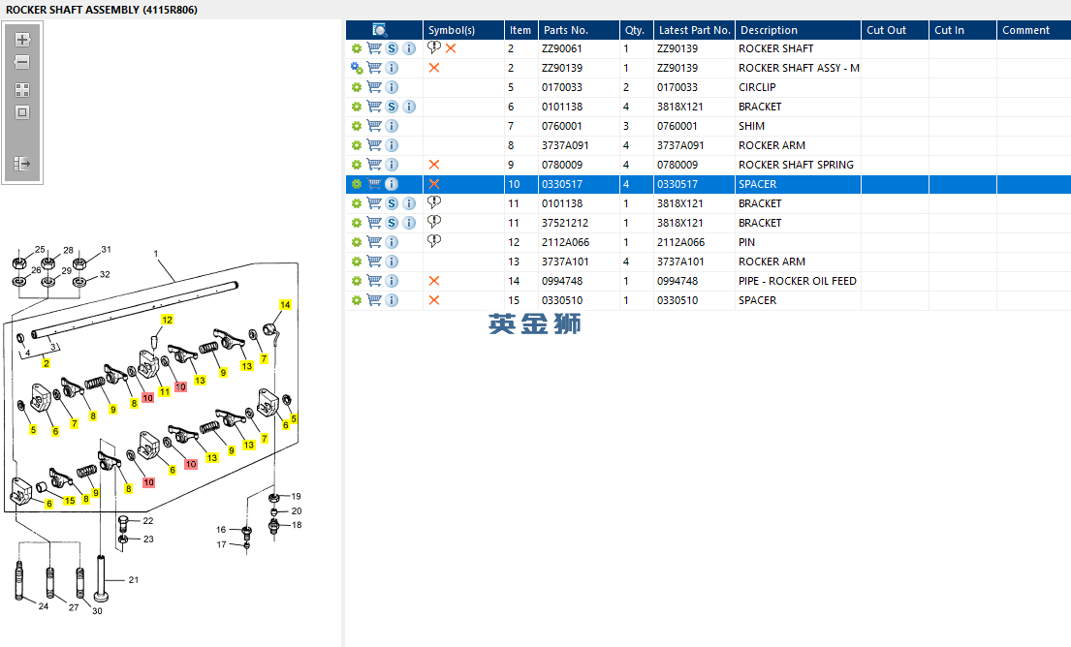Viewport: 1071px width, 647px height.
Task: Click the double-gear assembly icon for ZZ90139
Action: [x=357, y=68]
